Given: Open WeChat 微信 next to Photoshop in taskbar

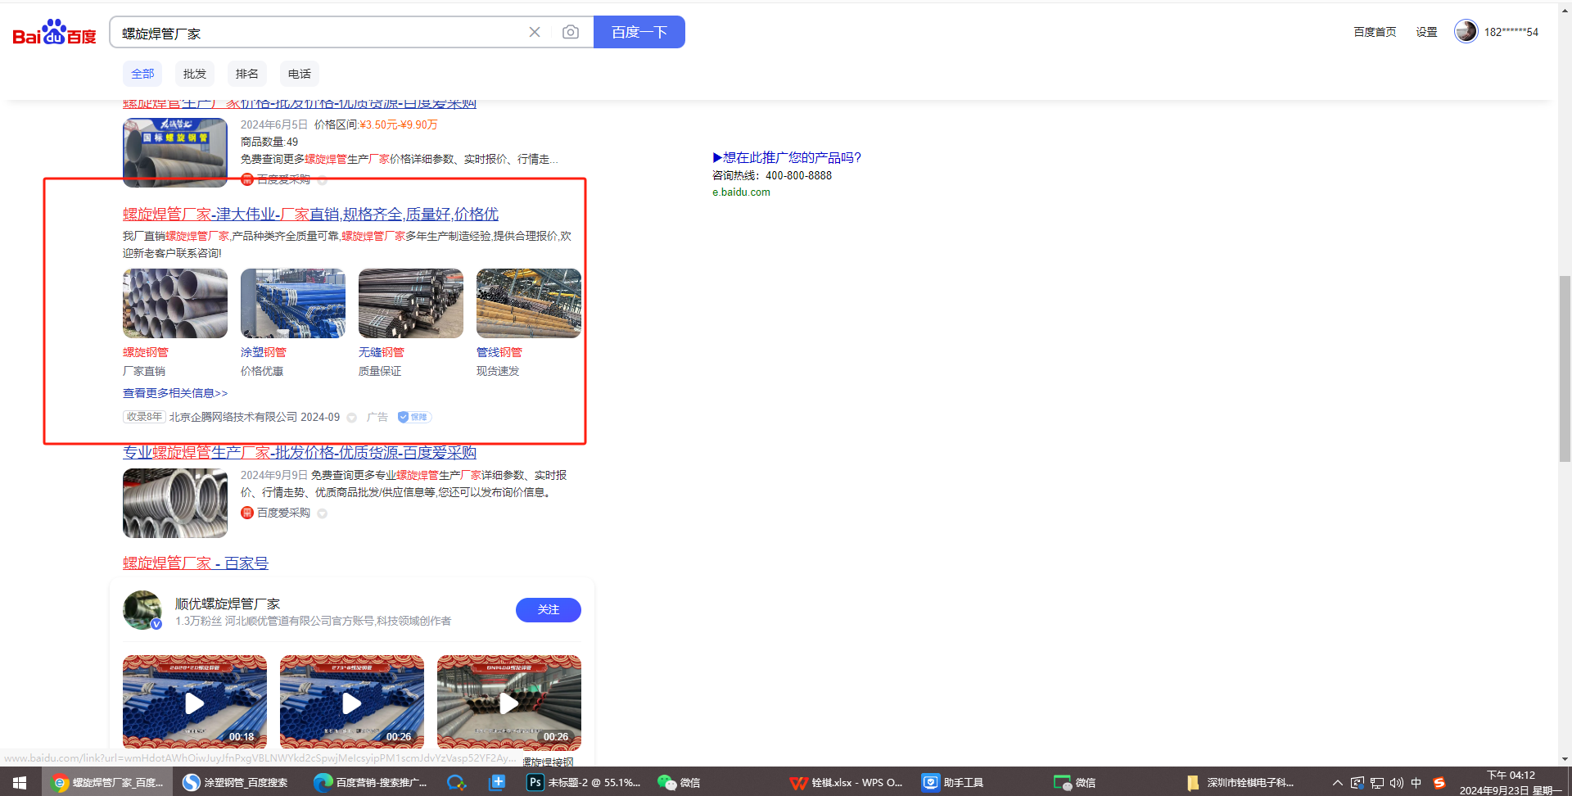Looking at the screenshot, I should 680,782.
